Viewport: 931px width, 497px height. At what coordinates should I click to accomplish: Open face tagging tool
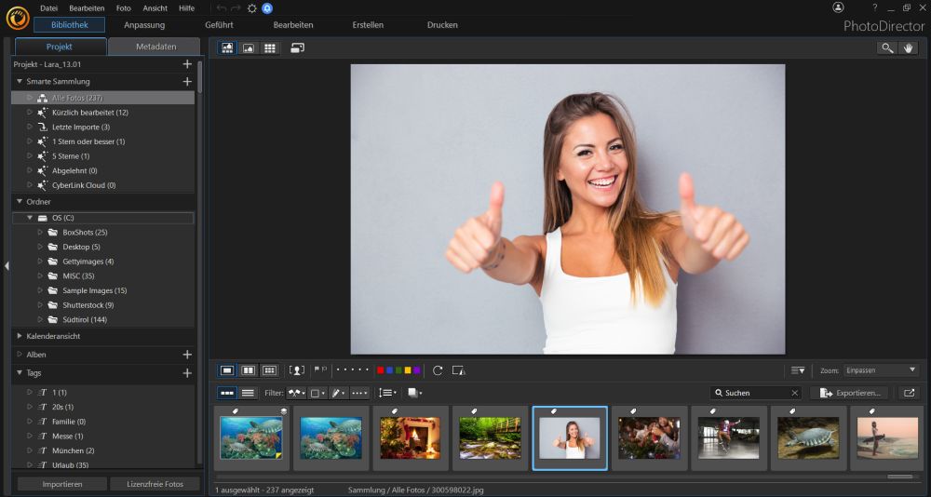297,370
